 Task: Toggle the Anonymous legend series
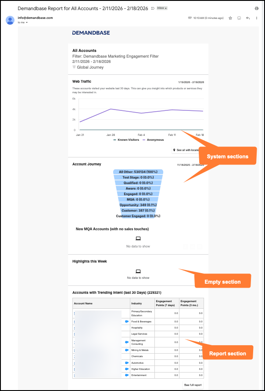[153, 140]
